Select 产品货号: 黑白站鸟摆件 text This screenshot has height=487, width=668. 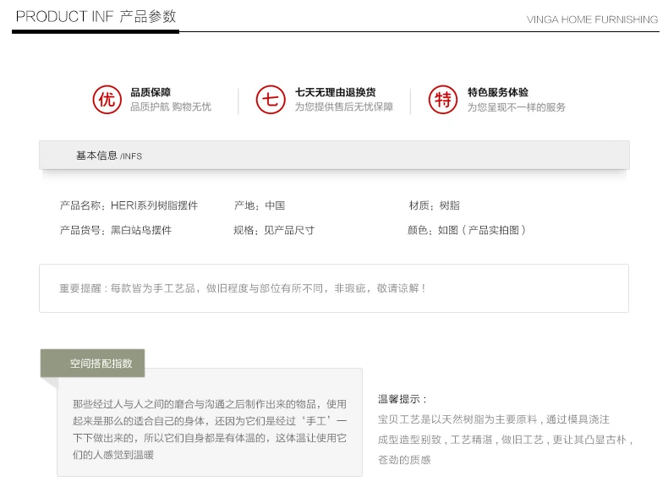(116, 230)
